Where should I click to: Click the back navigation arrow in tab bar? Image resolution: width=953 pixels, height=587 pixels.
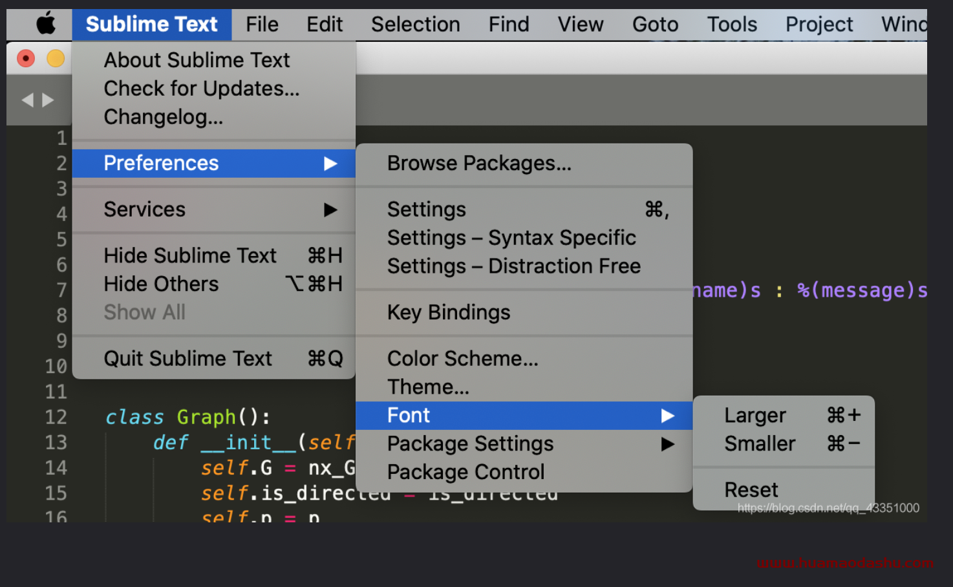coord(27,100)
